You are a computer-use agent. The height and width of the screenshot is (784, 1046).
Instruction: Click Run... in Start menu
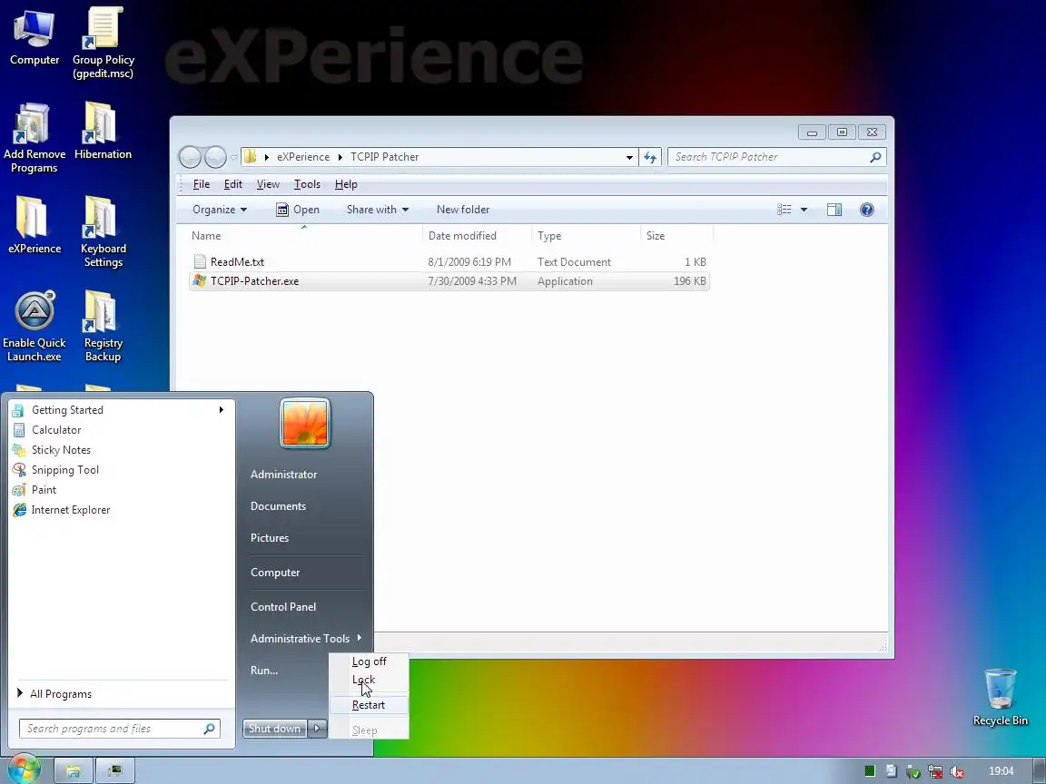264,670
